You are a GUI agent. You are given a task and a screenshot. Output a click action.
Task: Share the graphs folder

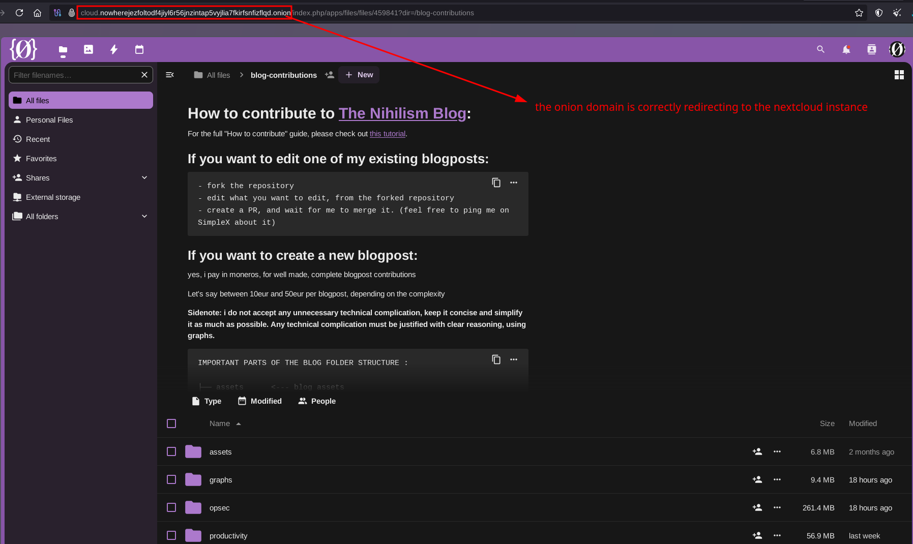(757, 479)
